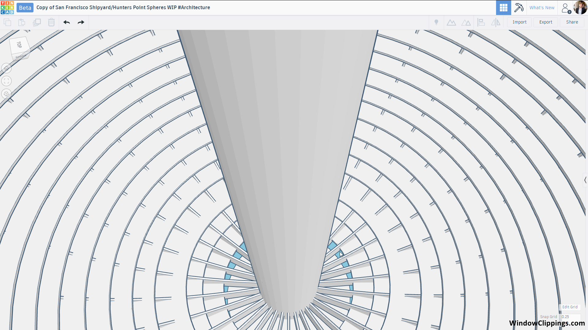
Task: Click the Delete trash can icon
Action: pyautogui.click(x=51, y=22)
